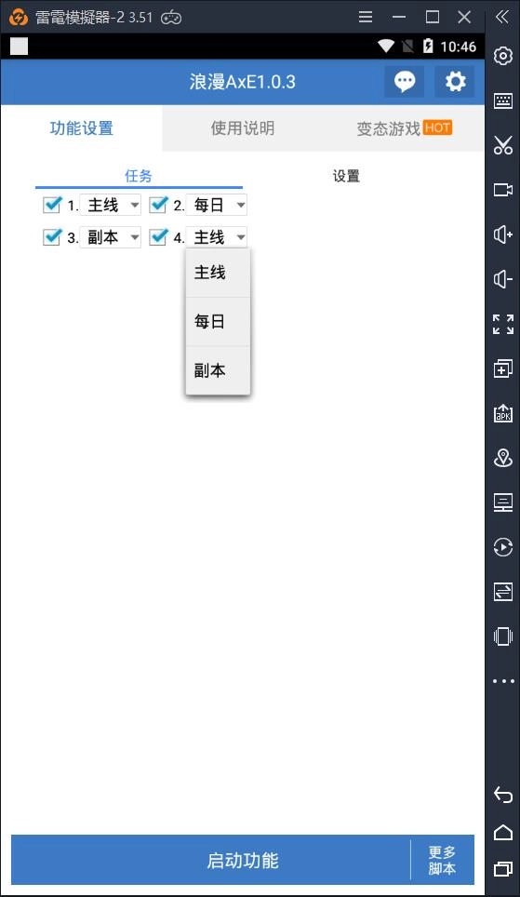The height and width of the screenshot is (897, 520).
Task: Expand the task 3 副本 dropdown
Action: tap(110, 237)
